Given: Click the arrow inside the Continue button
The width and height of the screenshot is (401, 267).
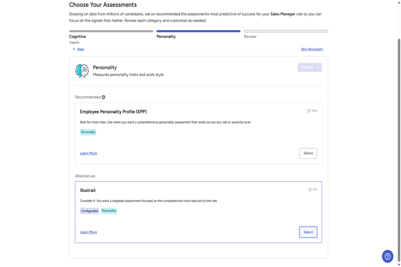Looking at the screenshot, I should (x=318, y=67).
